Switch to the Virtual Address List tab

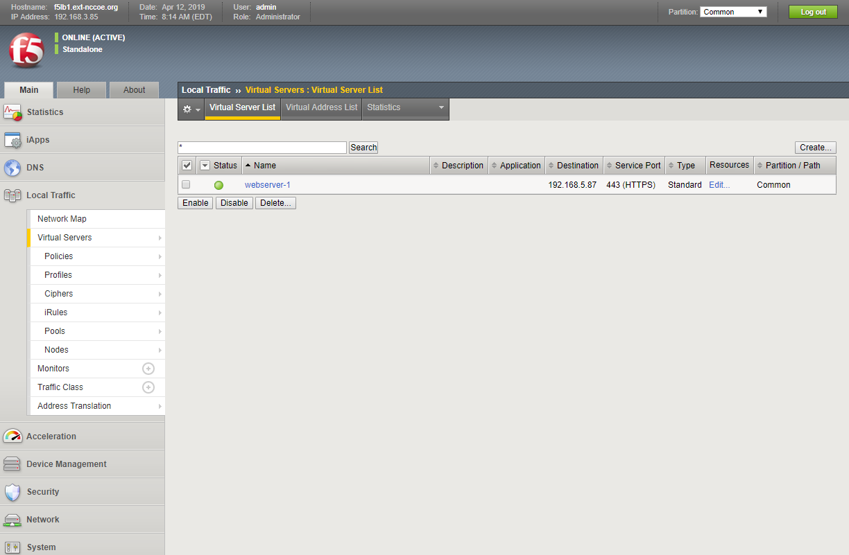tap(321, 107)
